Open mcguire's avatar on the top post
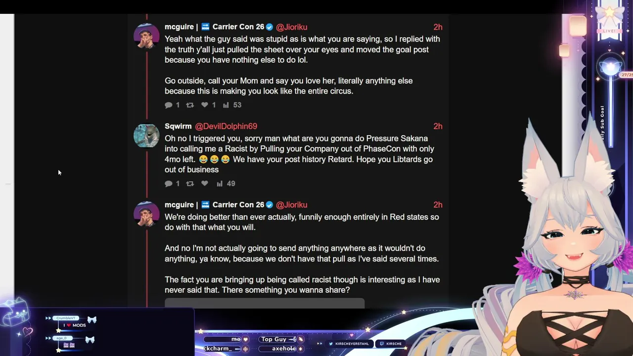 [146, 36]
